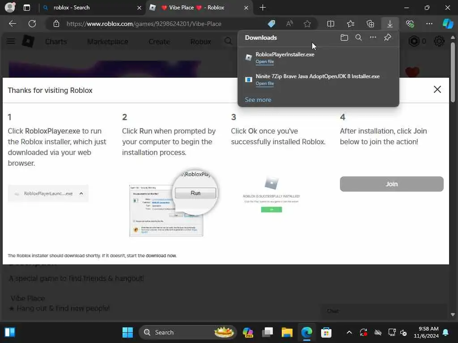The image size is (458, 343).
Task: Open Microsoft Store from taskbar
Action: pos(326,332)
